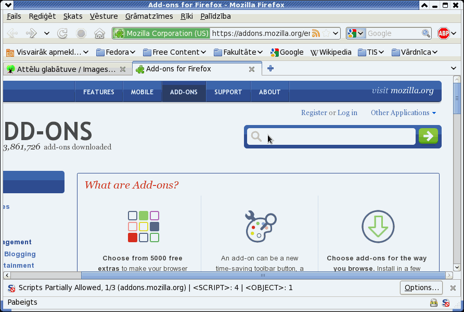464x312 pixels.
Task: Open the Skats menu
Action: click(73, 16)
